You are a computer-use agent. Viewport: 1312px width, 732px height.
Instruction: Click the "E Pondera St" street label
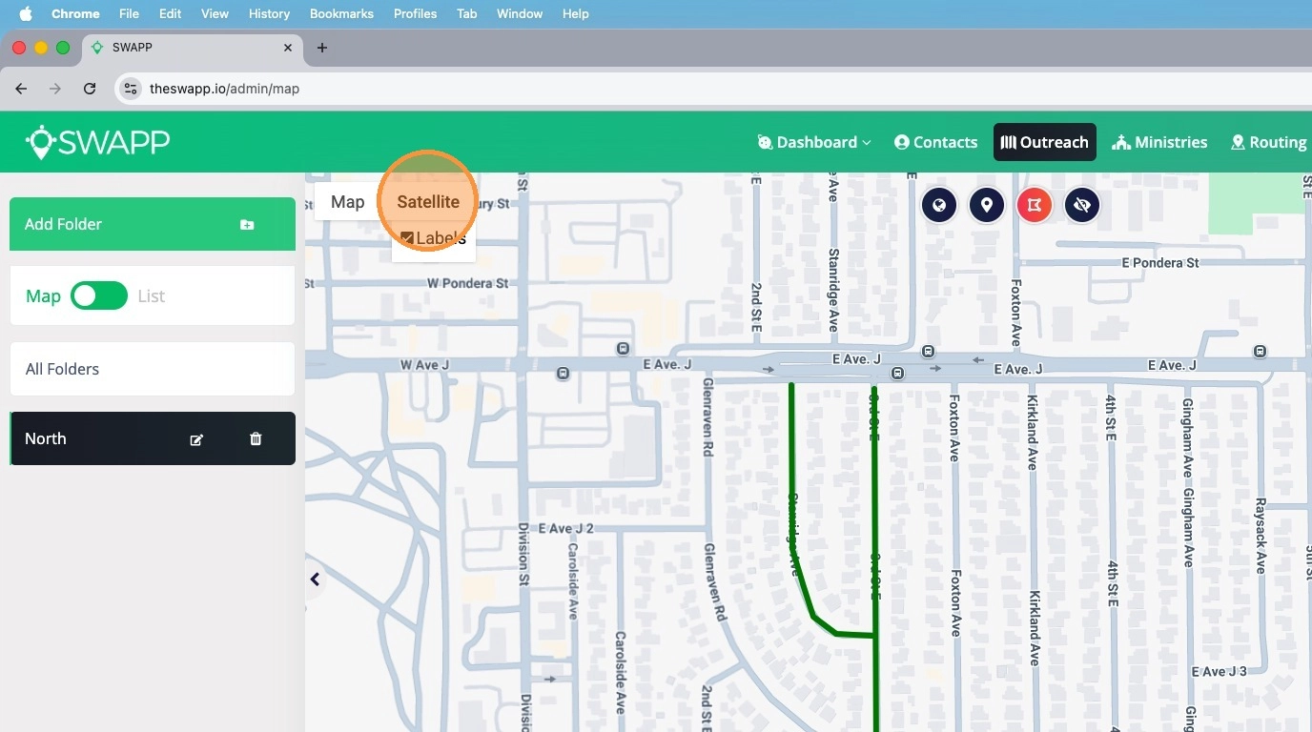pos(1160,262)
